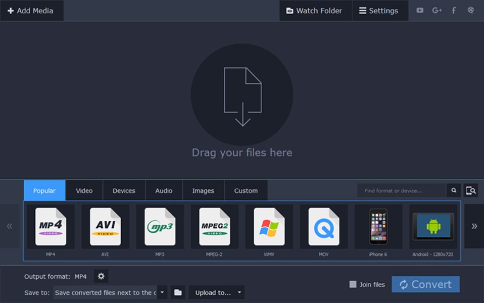The height and width of the screenshot is (303, 484).
Task: Open the format search magnifier
Action: point(453,190)
